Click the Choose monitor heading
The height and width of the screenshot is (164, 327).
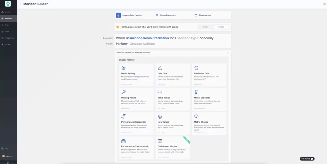point(127,60)
